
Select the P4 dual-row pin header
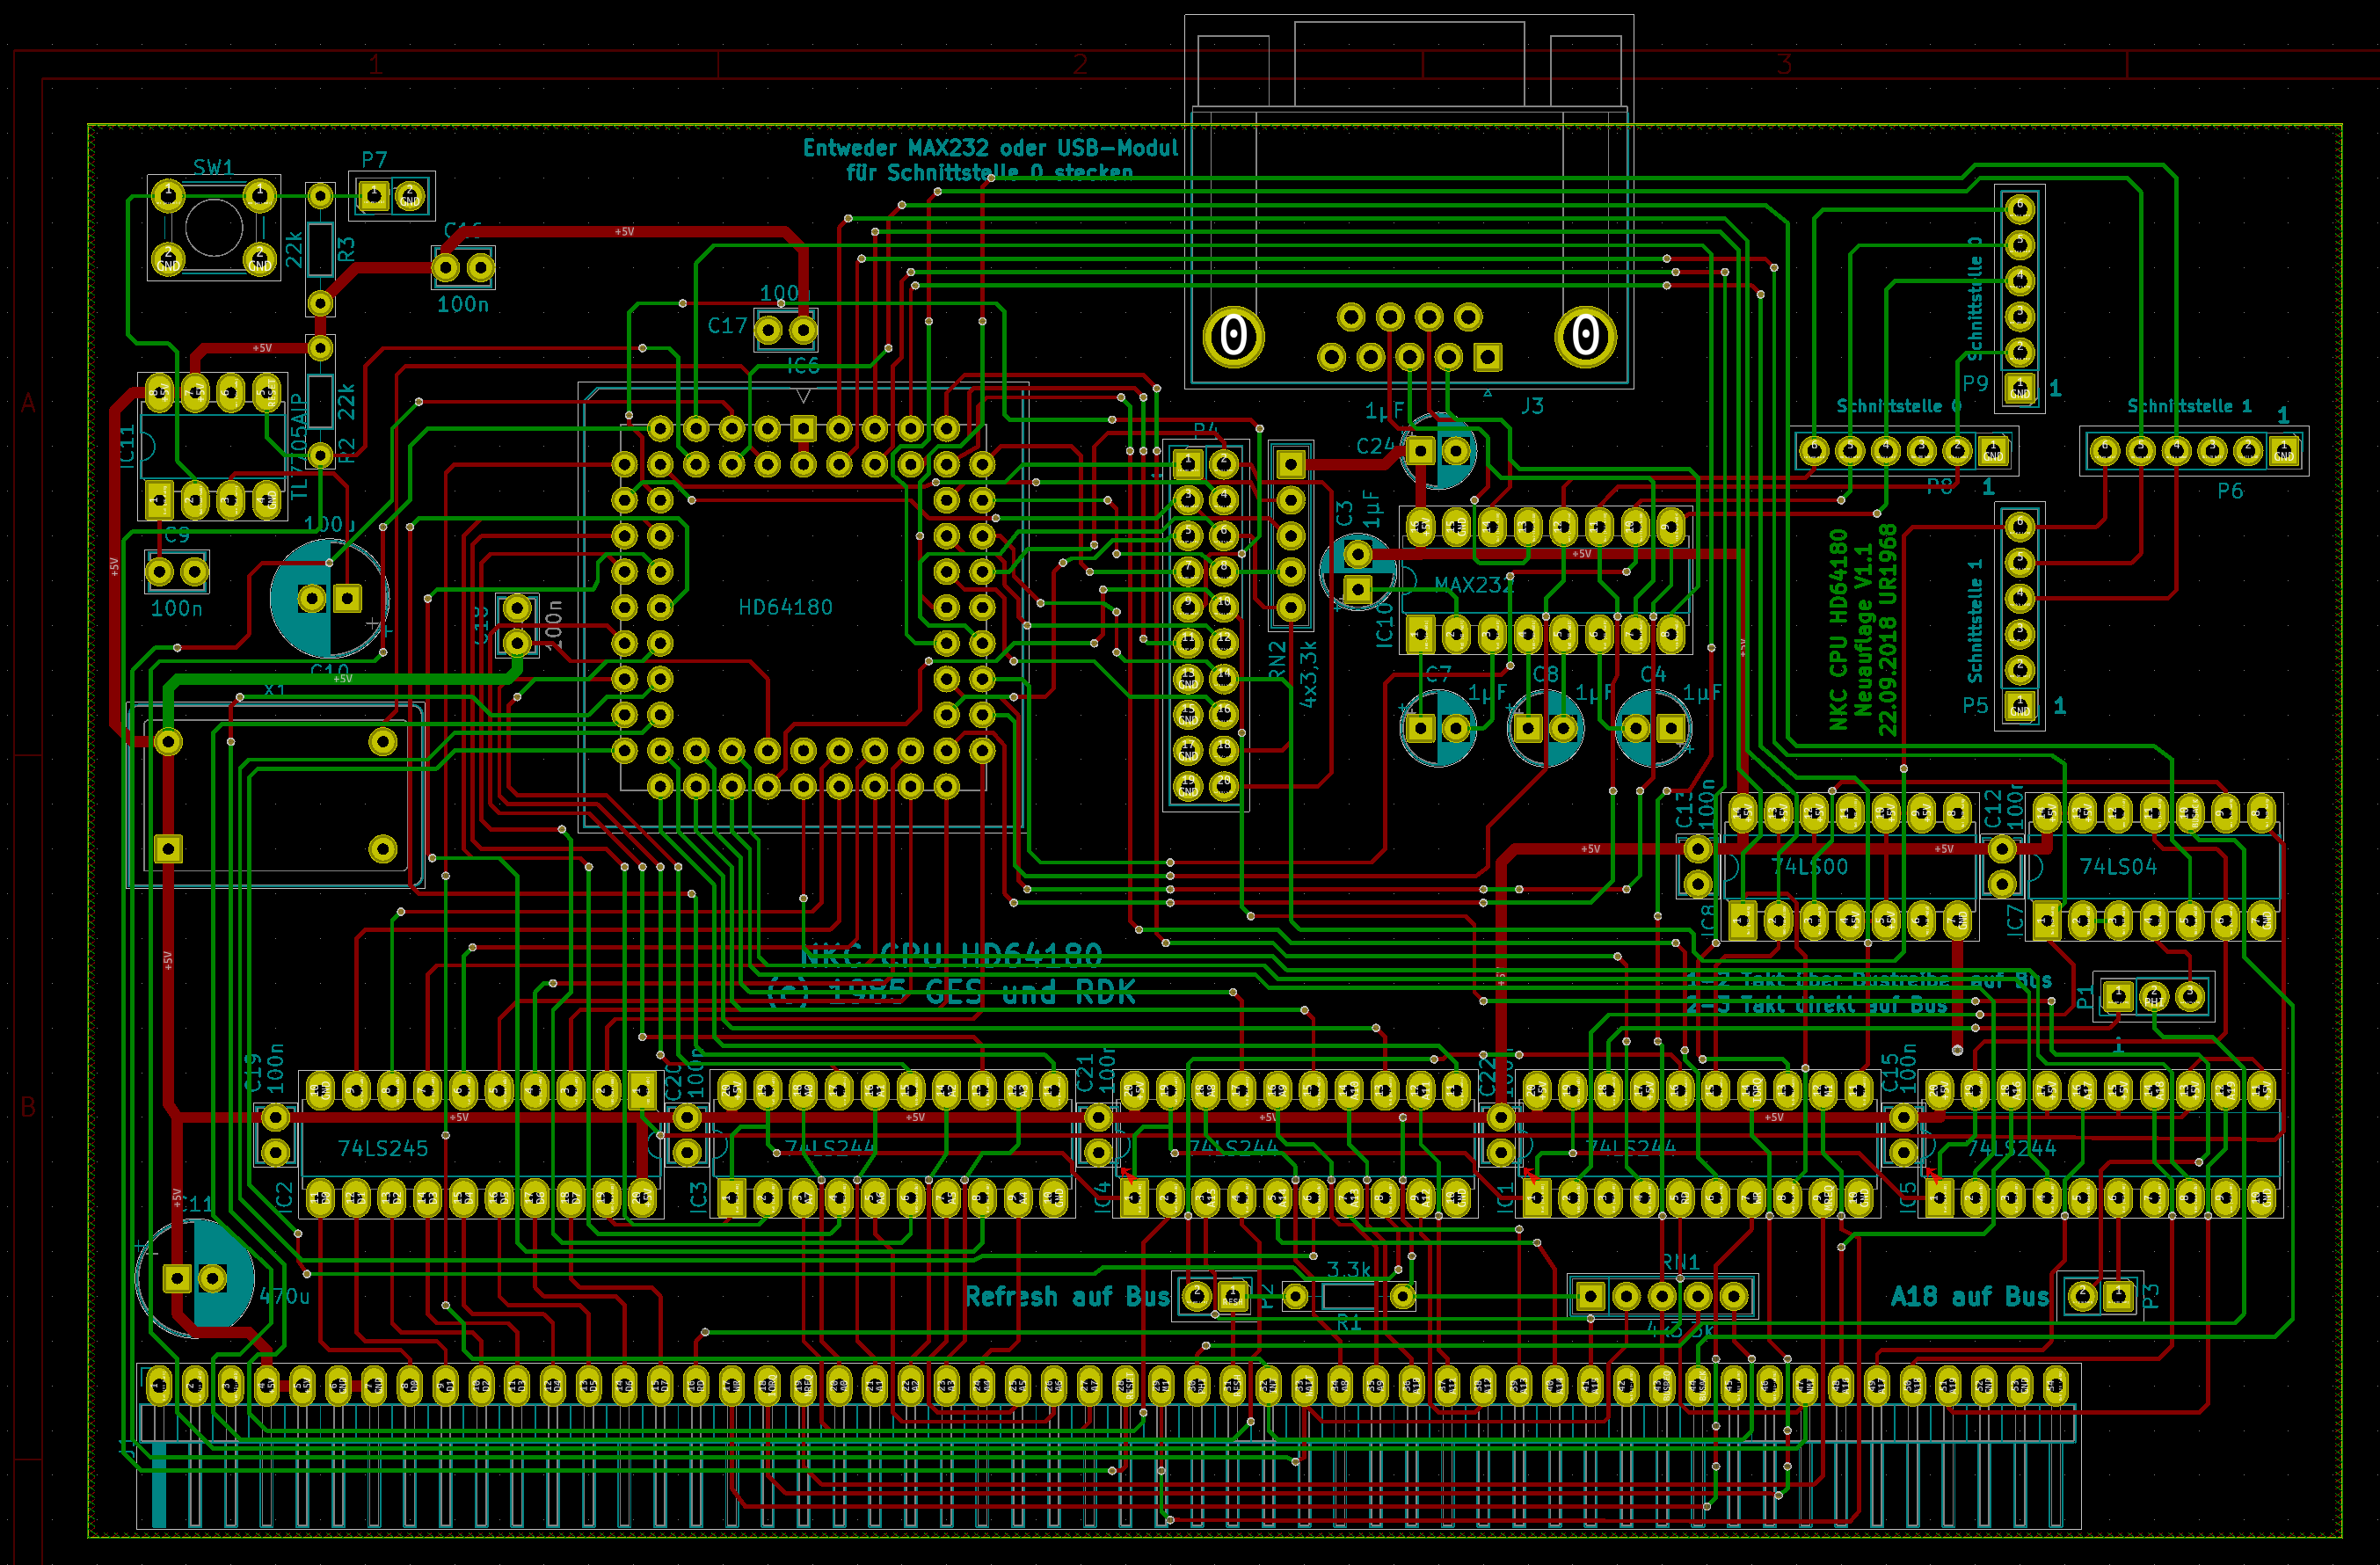click(1206, 625)
